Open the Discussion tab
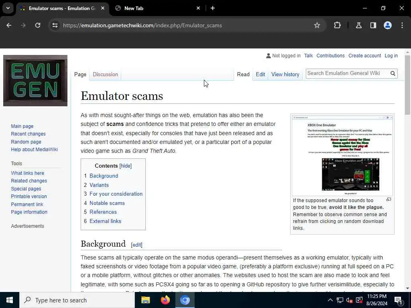 click(106, 74)
